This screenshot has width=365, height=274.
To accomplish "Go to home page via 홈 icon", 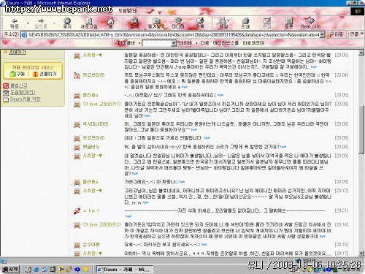I will 111,23.
